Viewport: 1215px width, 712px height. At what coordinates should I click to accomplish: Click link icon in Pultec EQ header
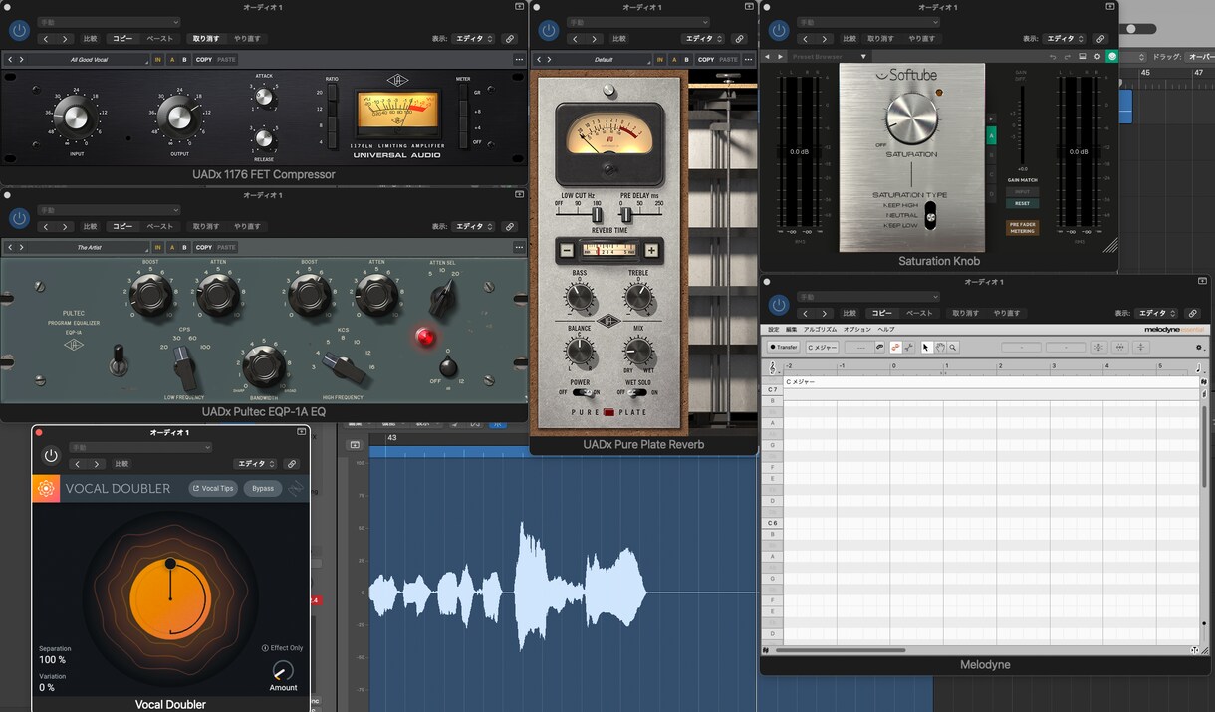coord(509,226)
